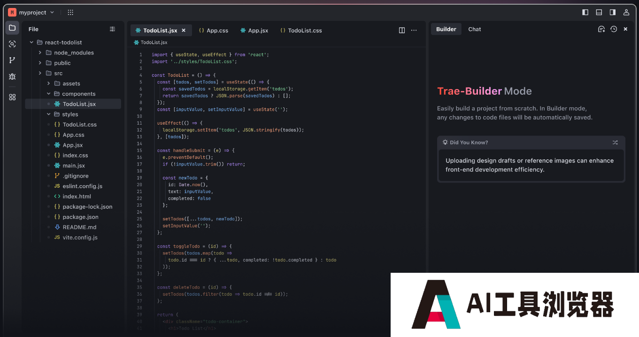
Task: Collapse the components folder
Action: [49, 94]
